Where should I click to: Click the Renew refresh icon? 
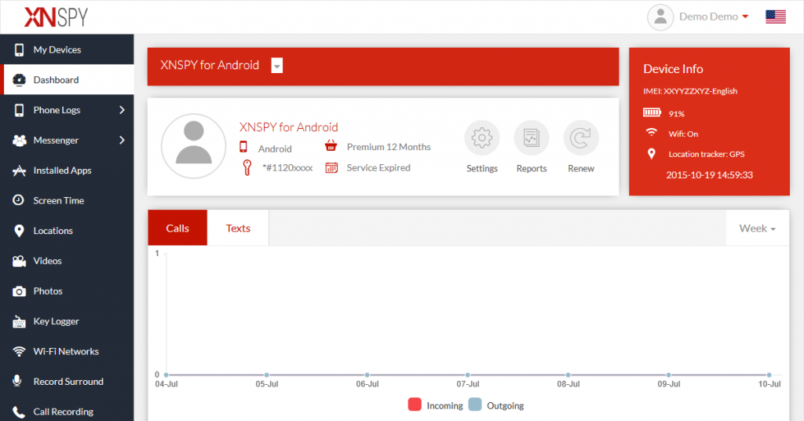click(581, 138)
